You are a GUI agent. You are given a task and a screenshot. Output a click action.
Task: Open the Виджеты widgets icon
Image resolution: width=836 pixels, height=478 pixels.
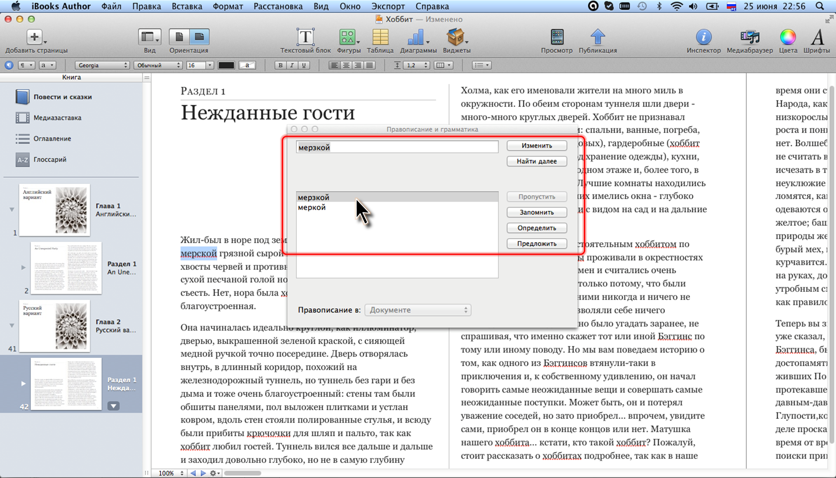coord(455,37)
